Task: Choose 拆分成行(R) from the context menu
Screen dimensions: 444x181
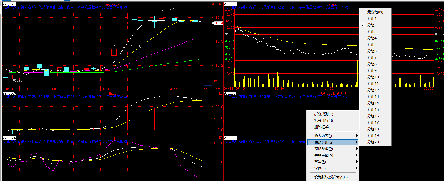Action: 333,121
